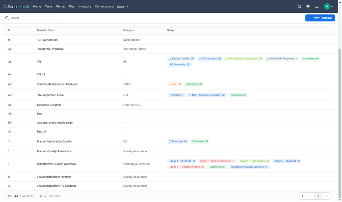The image size is (342, 202).
Task: Click Stage 1 - Checklist (2) tag
Action: point(182,161)
